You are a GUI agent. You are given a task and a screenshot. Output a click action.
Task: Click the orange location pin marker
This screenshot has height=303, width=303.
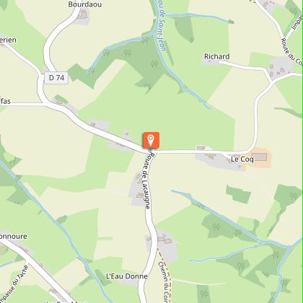(151, 140)
